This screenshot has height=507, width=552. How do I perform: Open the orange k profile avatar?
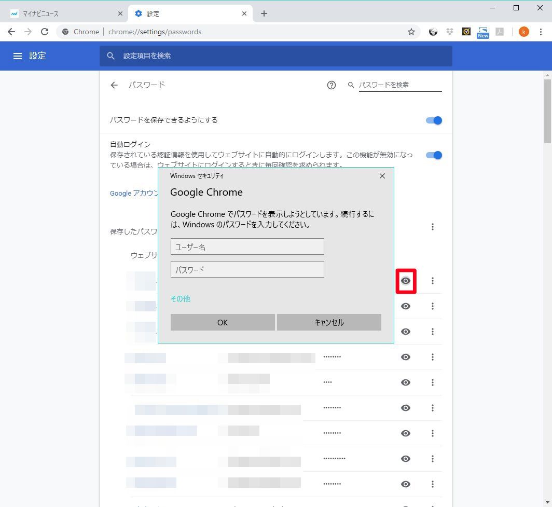pos(524,32)
